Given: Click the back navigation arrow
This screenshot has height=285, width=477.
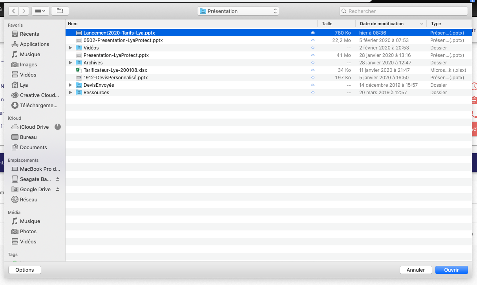Looking at the screenshot, I should (14, 11).
